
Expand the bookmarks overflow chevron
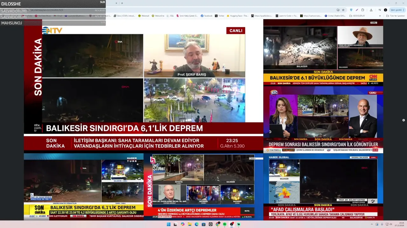(x=380, y=16)
